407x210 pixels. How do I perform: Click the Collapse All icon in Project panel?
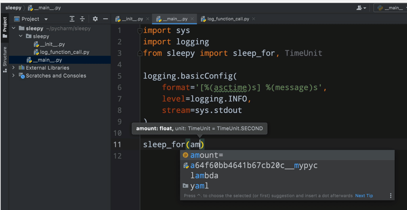pyautogui.click(x=82, y=19)
